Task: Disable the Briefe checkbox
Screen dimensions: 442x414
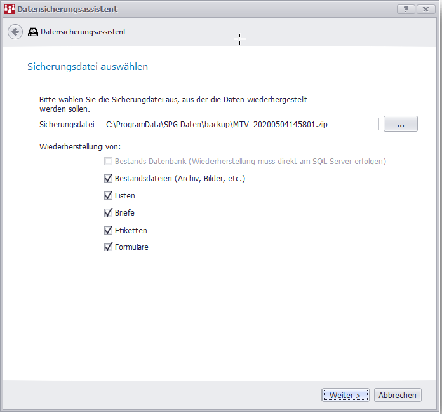Action: pos(108,213)
